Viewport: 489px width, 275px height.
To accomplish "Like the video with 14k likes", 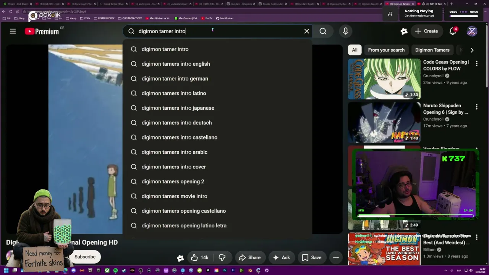I will [x=200, y=257].
